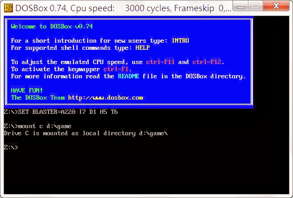Click the disabled maximize button

point(256,6)
